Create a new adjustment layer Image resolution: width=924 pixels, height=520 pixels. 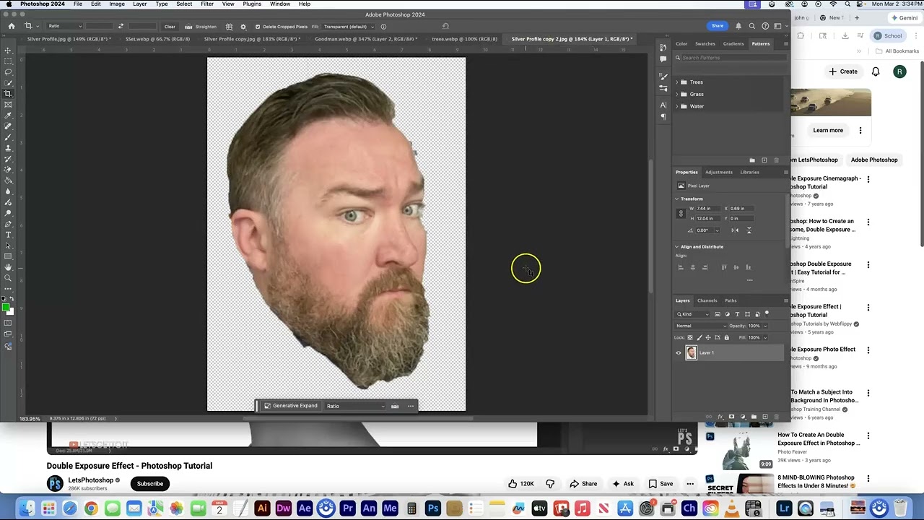point(743,417)
